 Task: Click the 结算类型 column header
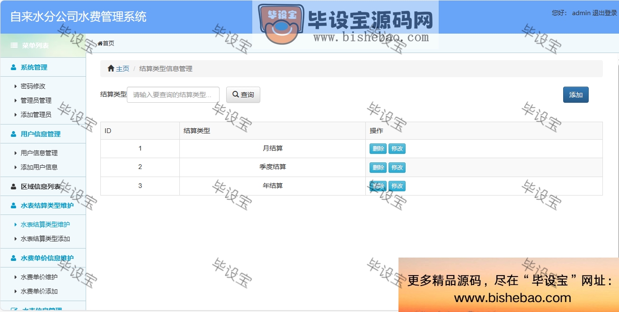273,131
